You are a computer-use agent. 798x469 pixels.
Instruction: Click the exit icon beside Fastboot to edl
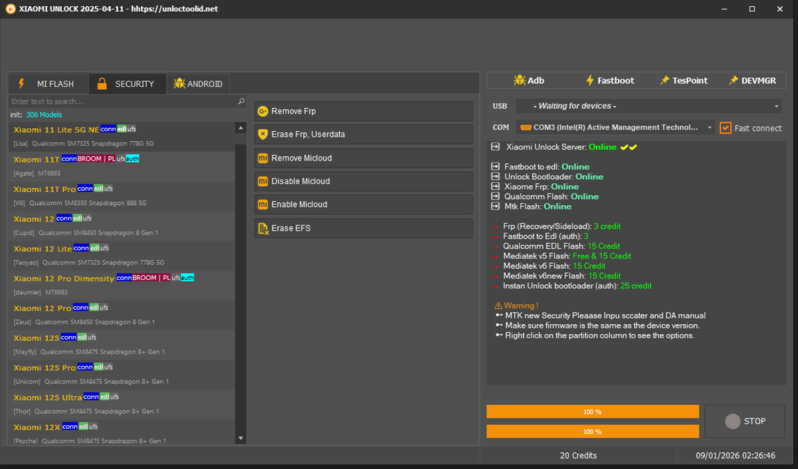point(496,167)
